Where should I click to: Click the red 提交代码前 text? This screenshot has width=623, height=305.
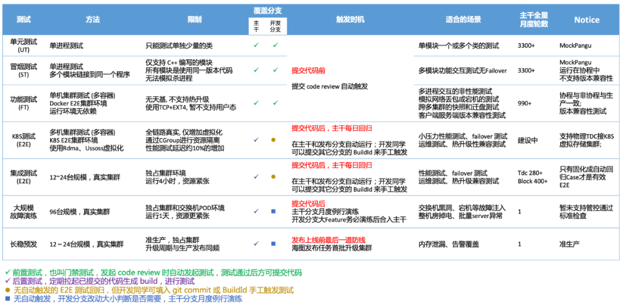(309, 70)
